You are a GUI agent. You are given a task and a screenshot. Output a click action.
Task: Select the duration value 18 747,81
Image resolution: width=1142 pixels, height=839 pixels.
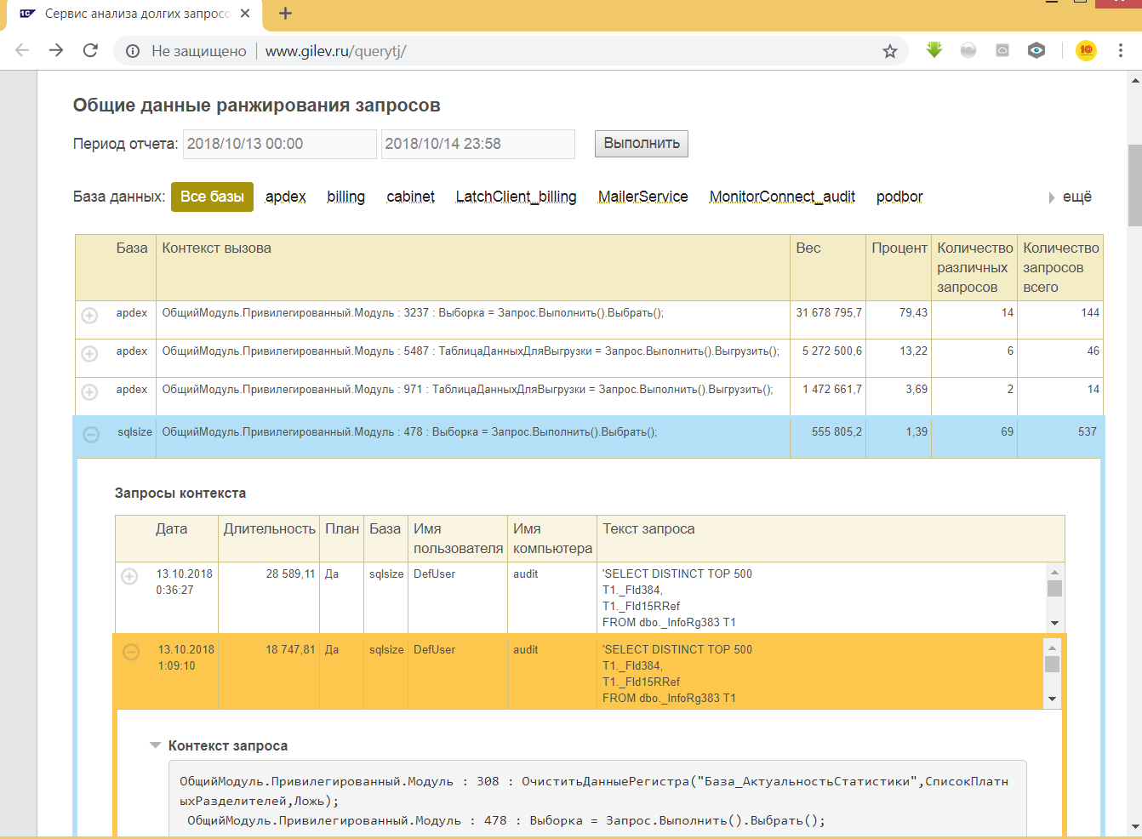point(291,649)
